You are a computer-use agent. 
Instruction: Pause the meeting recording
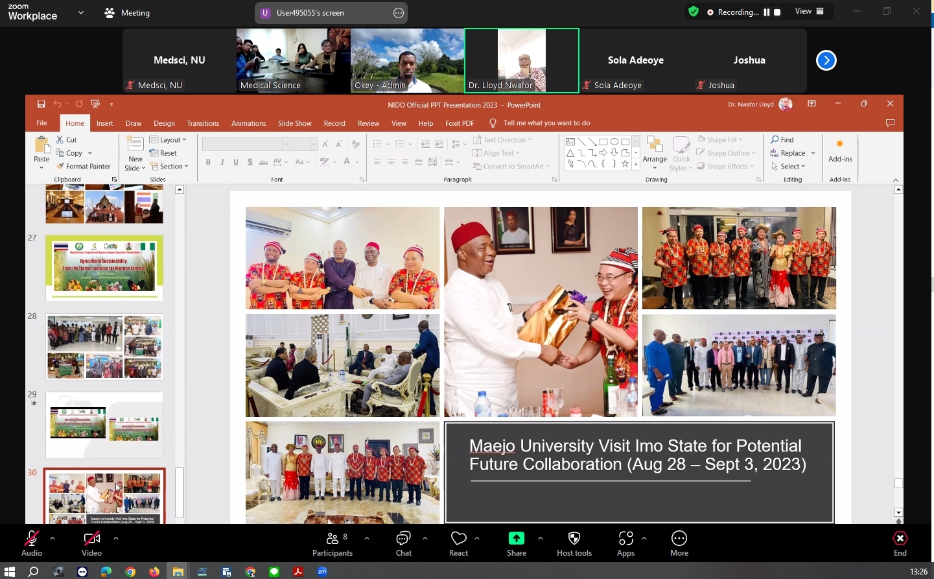[767, 12]
